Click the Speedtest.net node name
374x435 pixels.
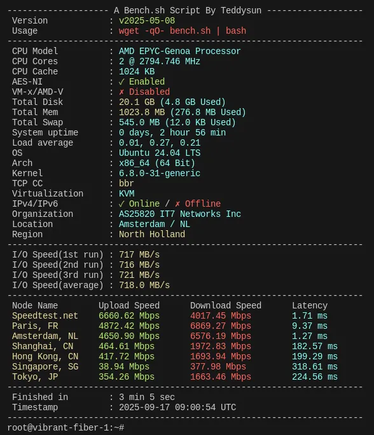(45, 315)
